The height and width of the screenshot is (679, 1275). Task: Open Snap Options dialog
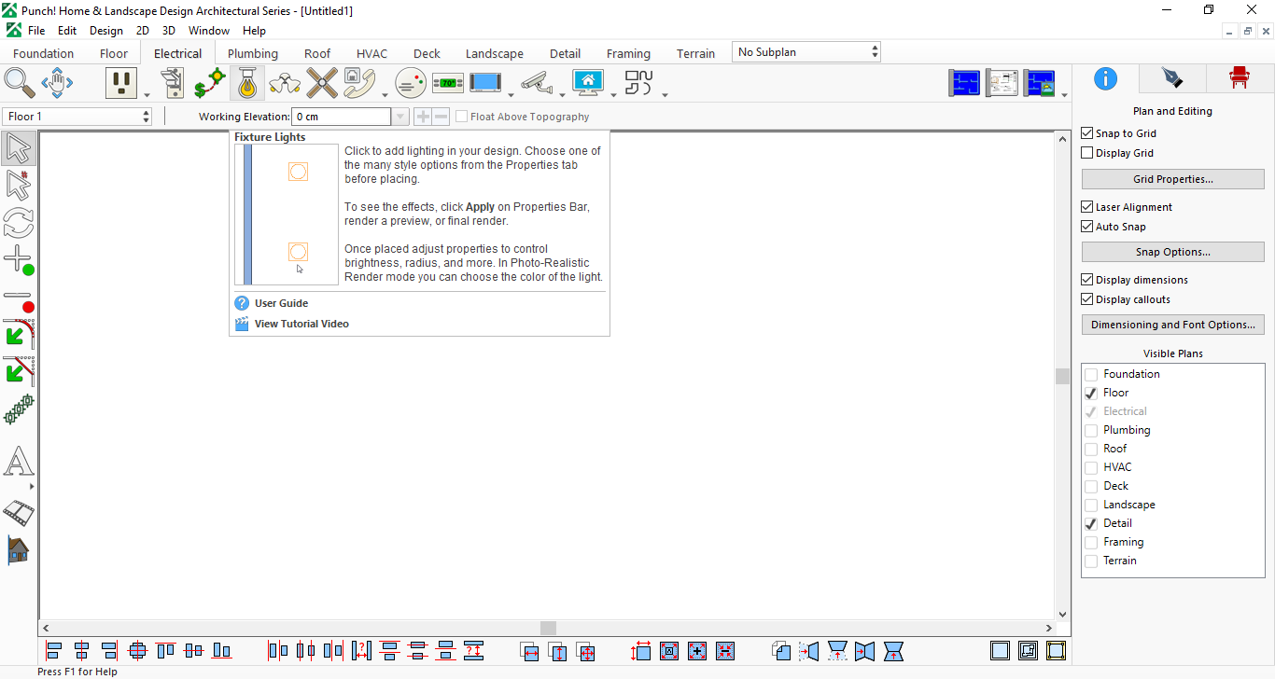[1173, 252]
